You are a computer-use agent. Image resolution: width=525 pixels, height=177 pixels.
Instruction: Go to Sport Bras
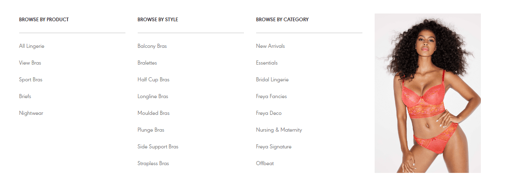pyautogui.click(x=31, y=80)
